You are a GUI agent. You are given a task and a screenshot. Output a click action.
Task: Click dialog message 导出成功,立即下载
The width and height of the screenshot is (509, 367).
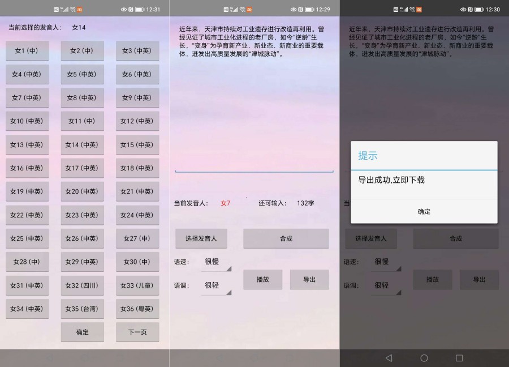pos(391,180)
